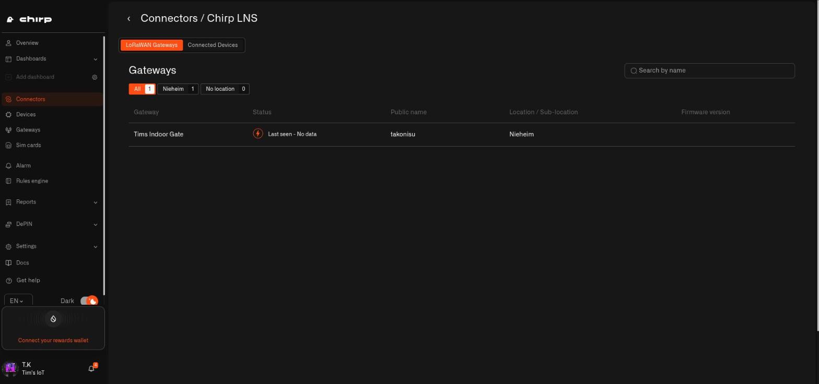Screen dimensions: 819x384
Task: Focus the Search by name field
Action: [709, 70]
